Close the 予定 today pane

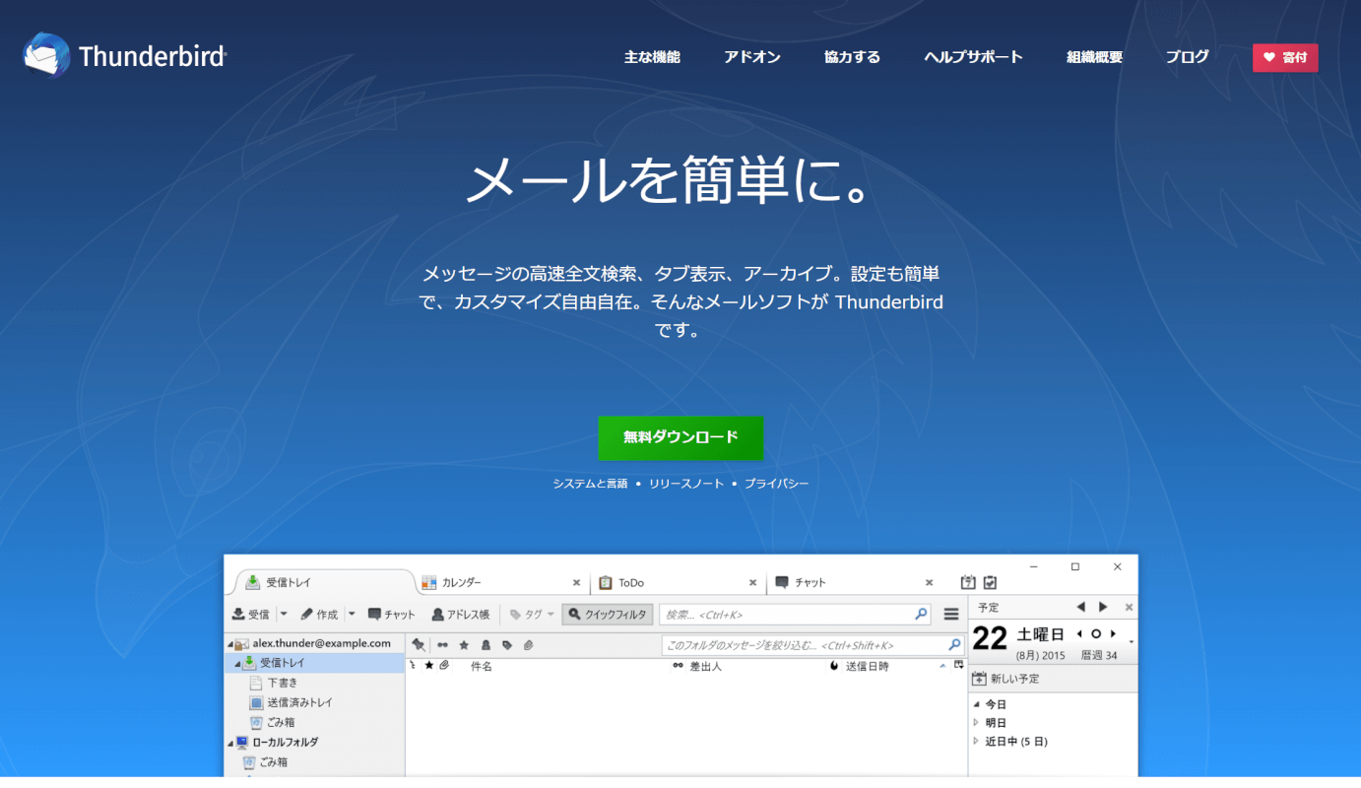click(x=1129, y=607)
